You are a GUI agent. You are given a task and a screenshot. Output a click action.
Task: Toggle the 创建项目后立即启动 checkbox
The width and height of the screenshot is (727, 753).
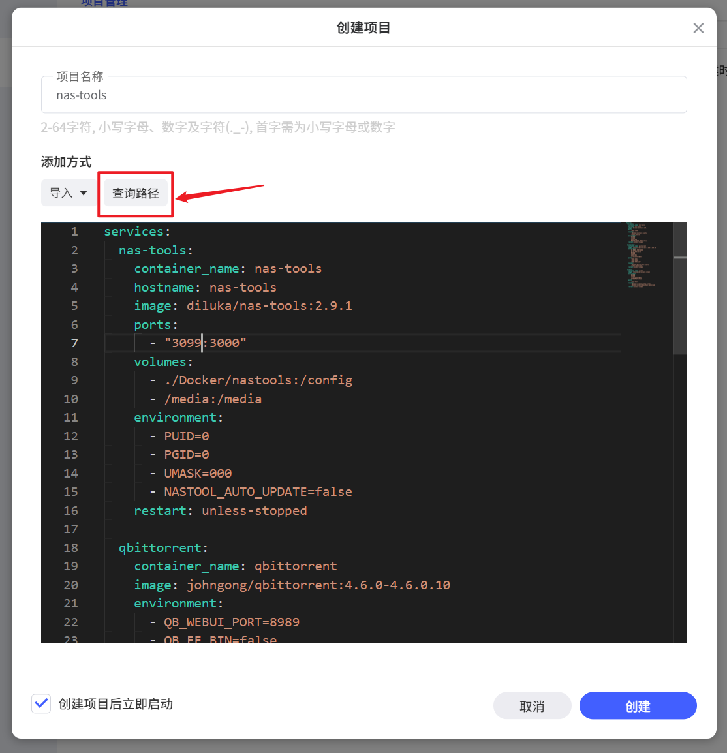(x=41, y=704)
